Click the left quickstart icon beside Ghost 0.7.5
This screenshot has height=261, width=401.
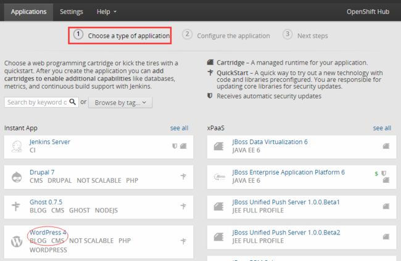point(16,206)
